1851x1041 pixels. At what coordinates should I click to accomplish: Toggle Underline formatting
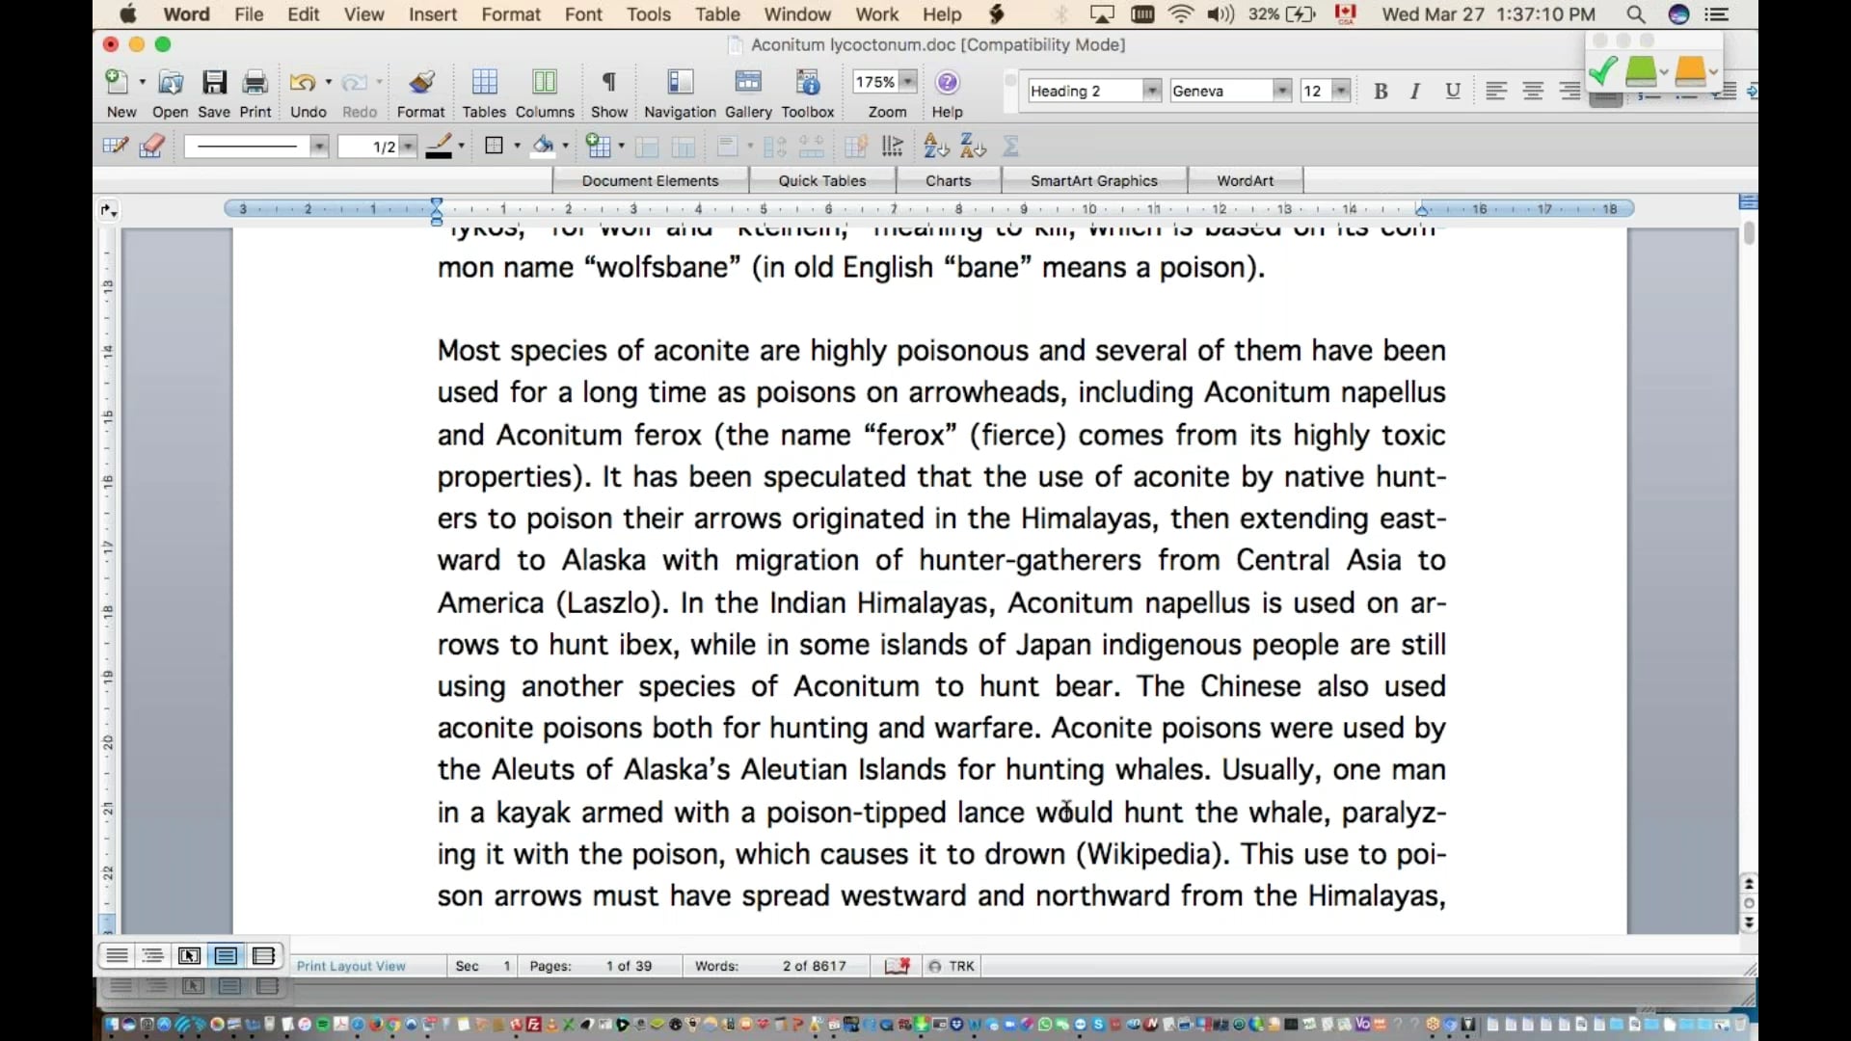1452,91
